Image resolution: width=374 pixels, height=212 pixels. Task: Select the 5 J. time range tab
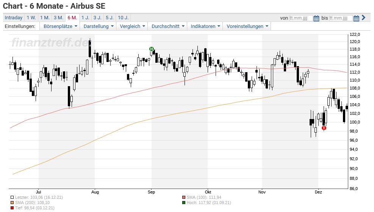tap(110, 18)
